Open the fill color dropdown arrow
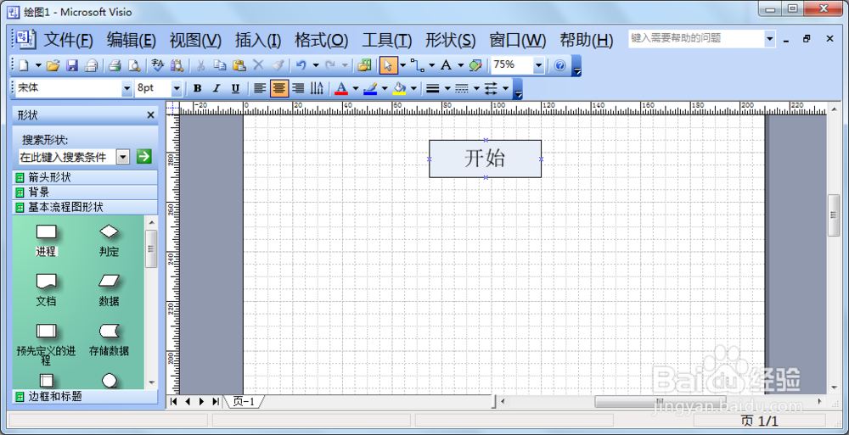The width and height of the screenshot is (849, 435). click(x=413, y=88)
